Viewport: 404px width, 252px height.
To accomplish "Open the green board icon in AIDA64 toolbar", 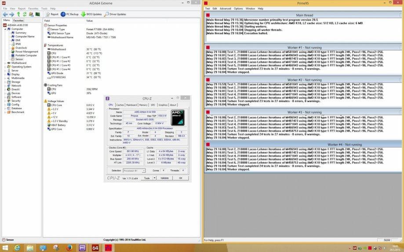I will [38, 14].
